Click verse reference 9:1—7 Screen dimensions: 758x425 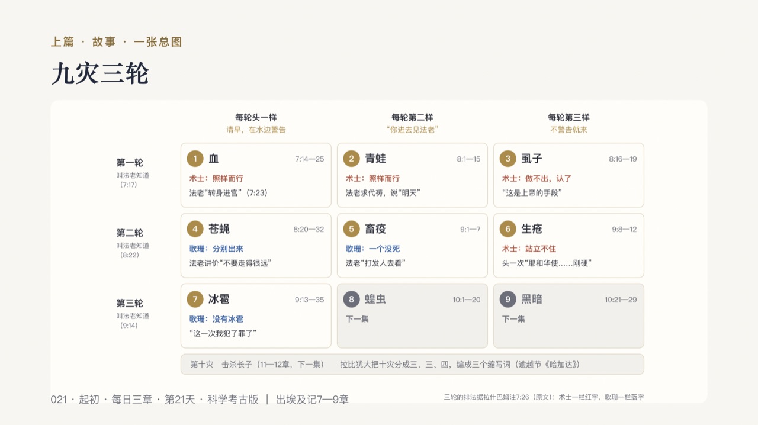[x=470, y=230]
